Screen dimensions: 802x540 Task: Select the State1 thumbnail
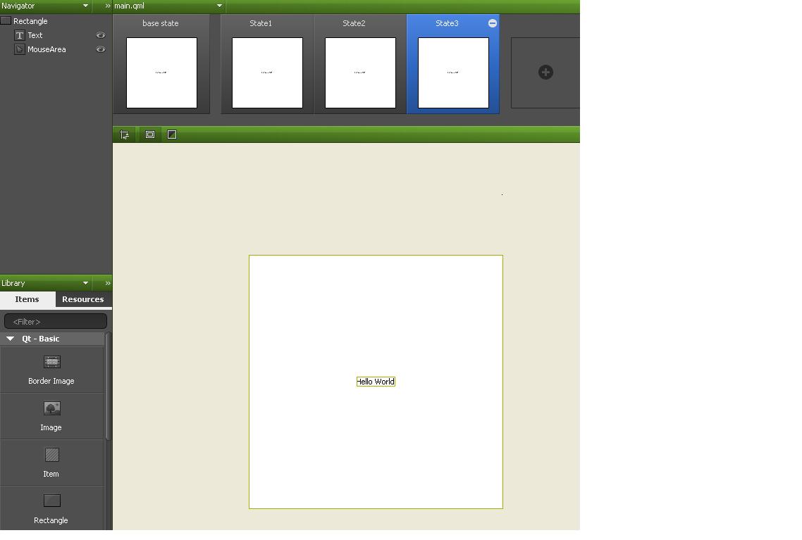click(x=267, y=73)
